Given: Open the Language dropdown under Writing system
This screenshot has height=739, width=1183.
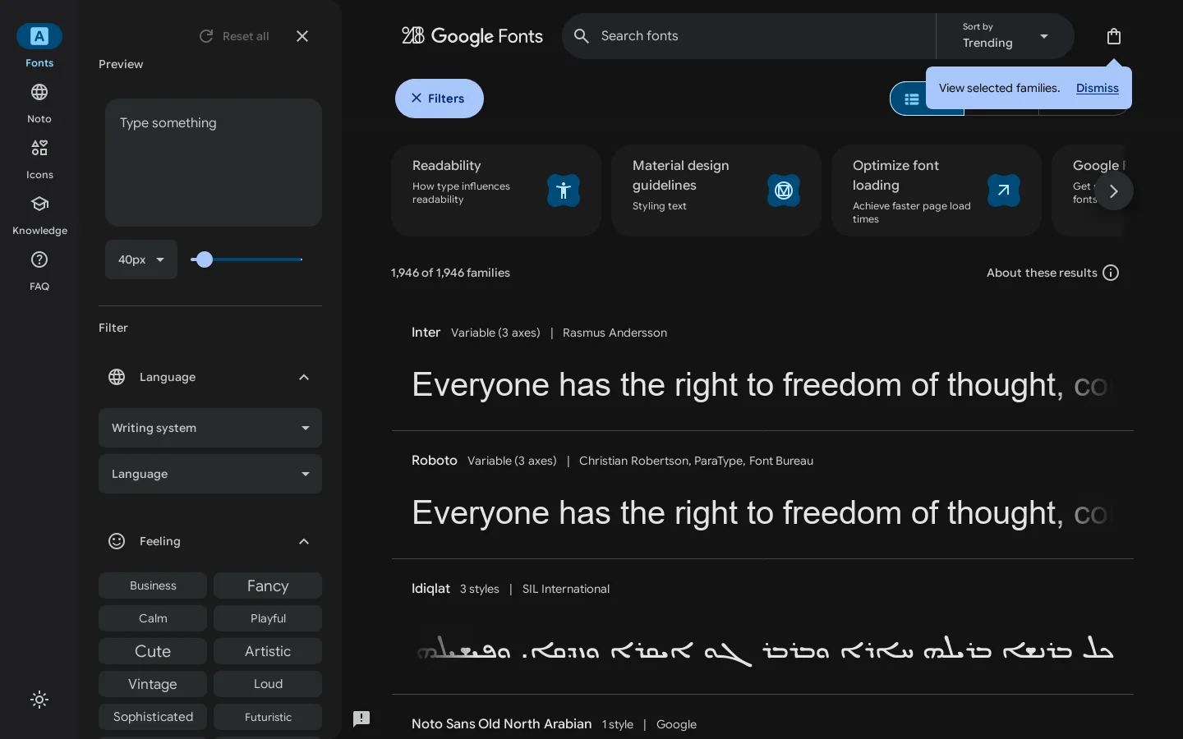Looking at the screenshot, I should [x=210, y=474].
